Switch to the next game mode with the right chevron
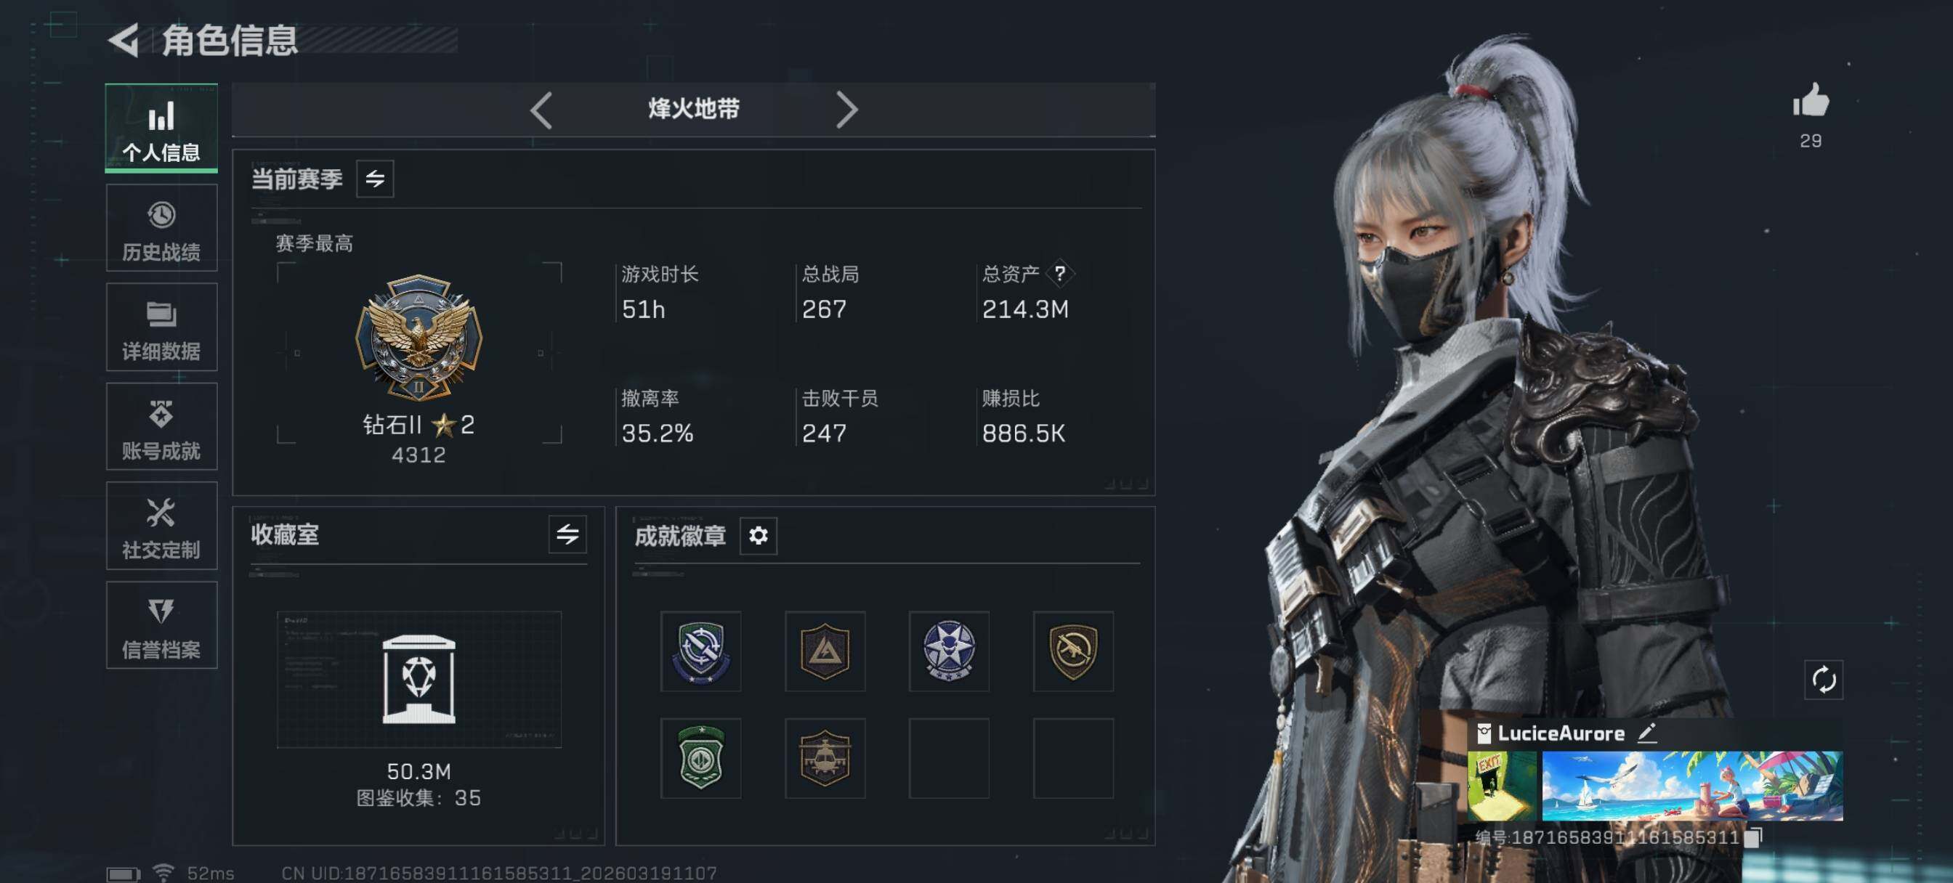 click(846, 110)
